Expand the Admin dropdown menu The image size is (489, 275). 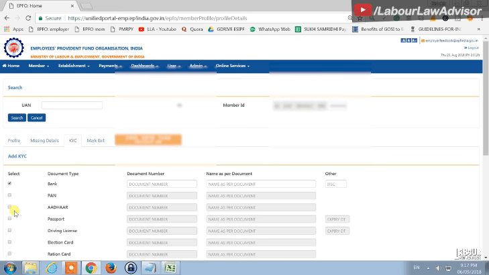point(198,66)
